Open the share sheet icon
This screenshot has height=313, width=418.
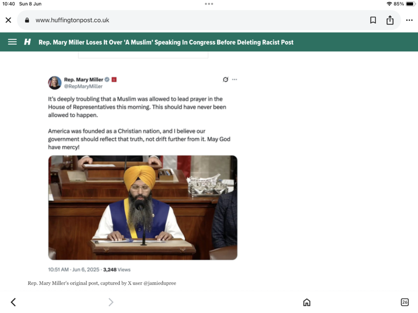(x=390, y=20)
